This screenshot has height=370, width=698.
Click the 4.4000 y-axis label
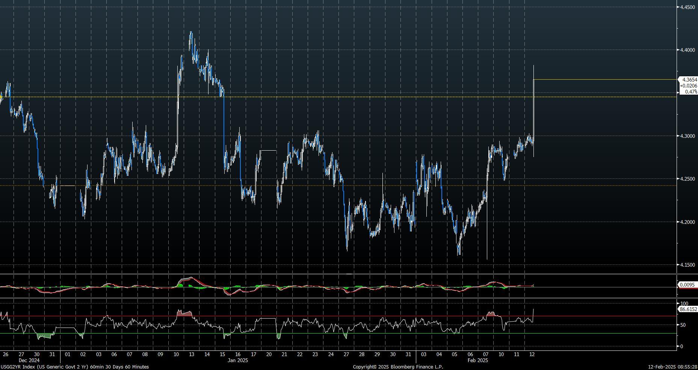[688, 50]
